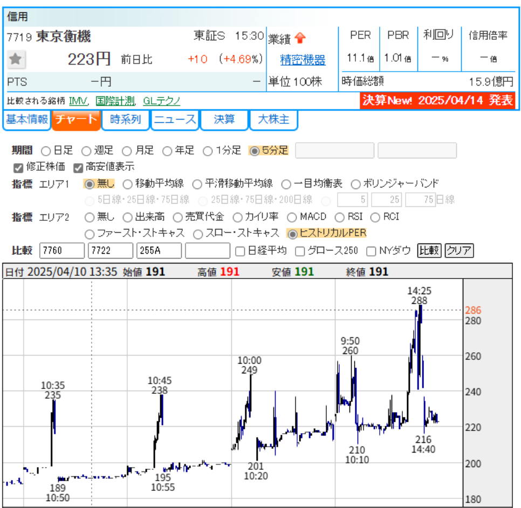This screenshot has width=521, height=508.
Task: Select 1分足 period radio
Action: 208,151
